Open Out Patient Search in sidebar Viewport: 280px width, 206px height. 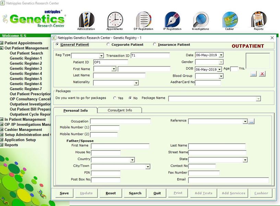26,53
